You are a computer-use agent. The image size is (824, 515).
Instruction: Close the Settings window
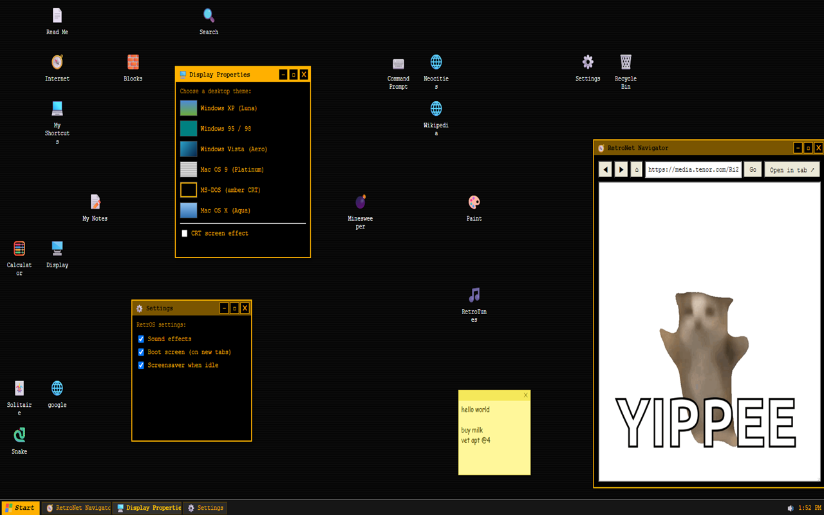245,308
